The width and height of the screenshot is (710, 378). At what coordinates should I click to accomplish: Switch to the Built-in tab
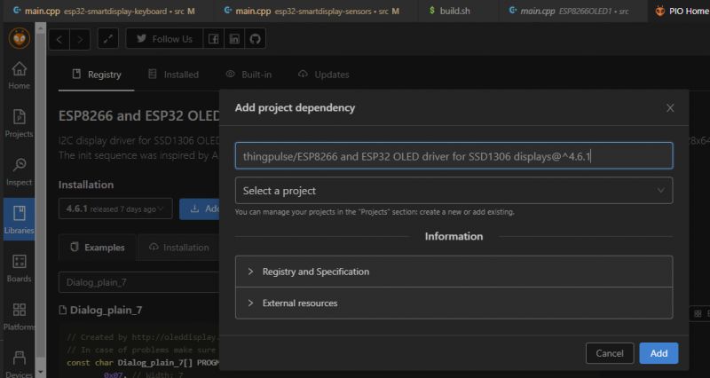(x=248, y=75)
